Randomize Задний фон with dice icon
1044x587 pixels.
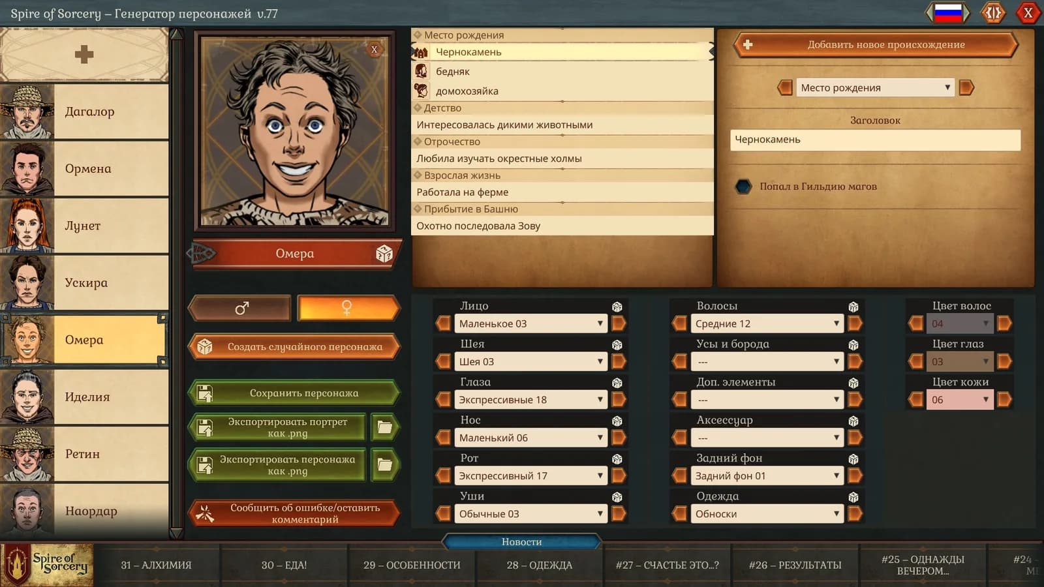pyautogui.click(x=853, y=459)
